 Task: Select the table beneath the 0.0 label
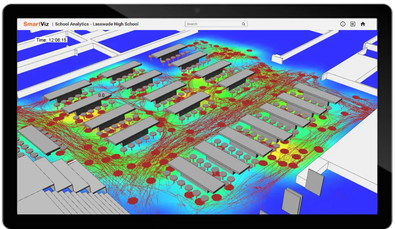pyautogui.click(x=86, y=103)
